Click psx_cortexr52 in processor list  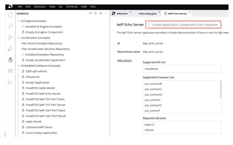[x=153, y=89]
